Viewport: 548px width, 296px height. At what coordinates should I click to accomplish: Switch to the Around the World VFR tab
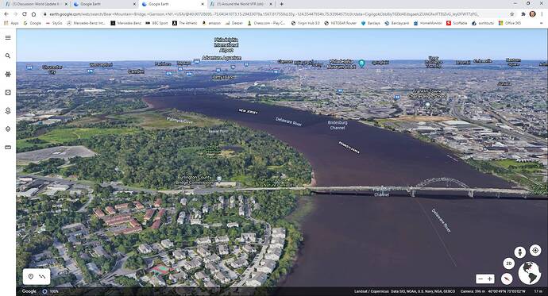coord(241,4)
